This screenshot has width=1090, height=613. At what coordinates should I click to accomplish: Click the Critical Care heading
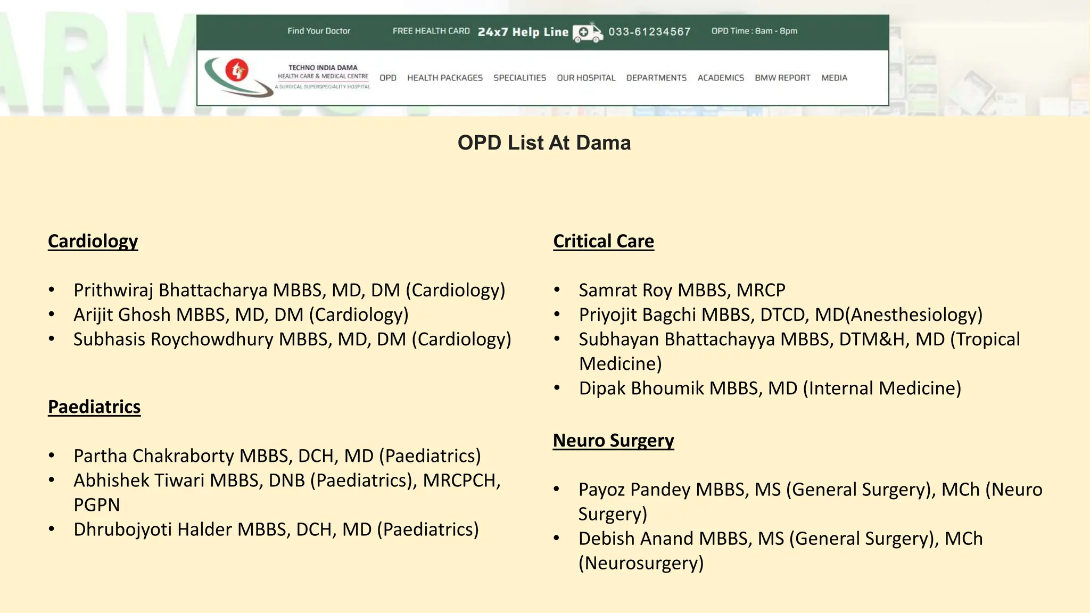pyautogui.click(x=603, y=241)
